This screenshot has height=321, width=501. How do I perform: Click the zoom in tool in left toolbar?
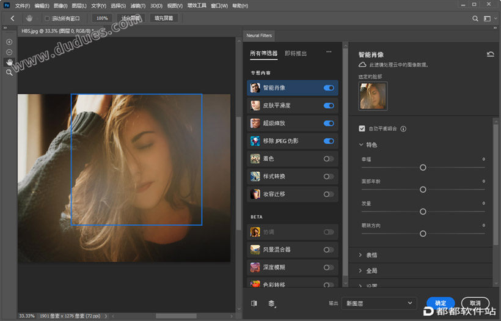(x=9, y=42)
